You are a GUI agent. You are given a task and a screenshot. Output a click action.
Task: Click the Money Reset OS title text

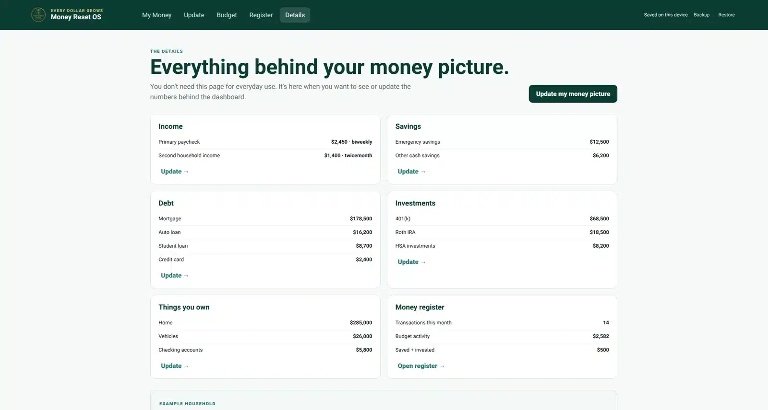click(x=76, y=17)
